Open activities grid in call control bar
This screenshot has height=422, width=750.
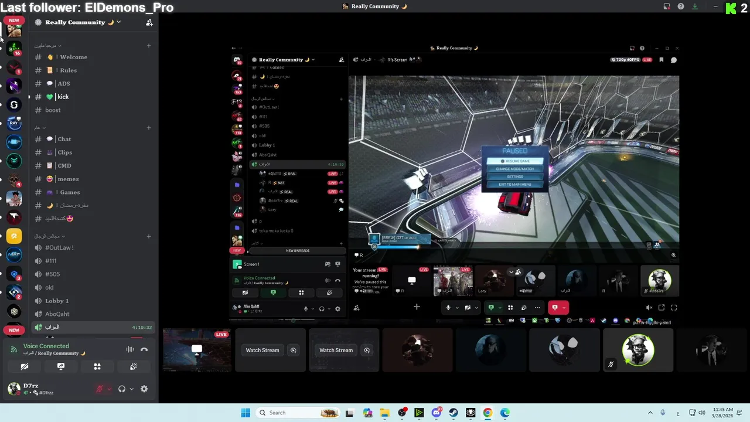pos(510,307)
